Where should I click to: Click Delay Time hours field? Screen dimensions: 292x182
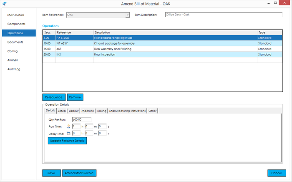coord(76,134)
